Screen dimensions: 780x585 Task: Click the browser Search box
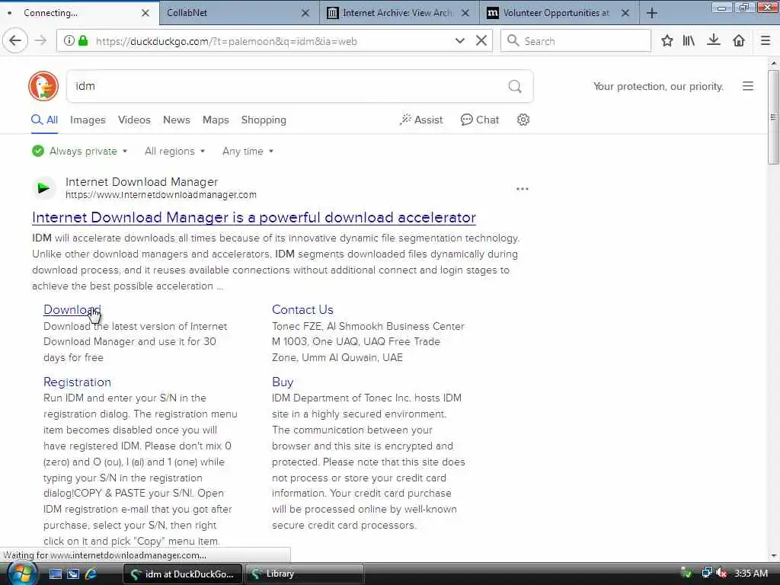[576, 41]
